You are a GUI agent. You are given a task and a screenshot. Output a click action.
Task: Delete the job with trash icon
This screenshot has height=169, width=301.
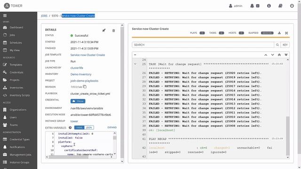114,31
